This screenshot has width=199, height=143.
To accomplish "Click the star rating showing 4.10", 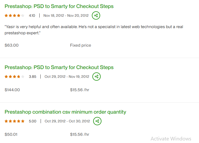I will 14,15.
